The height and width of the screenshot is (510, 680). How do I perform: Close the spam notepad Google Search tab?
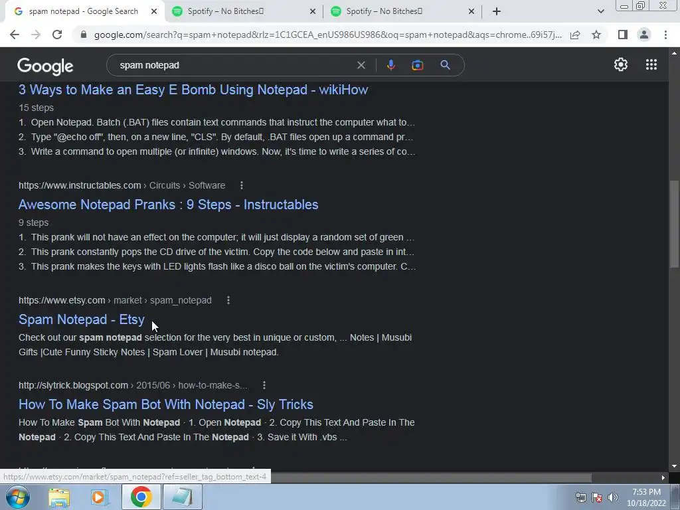154,11
